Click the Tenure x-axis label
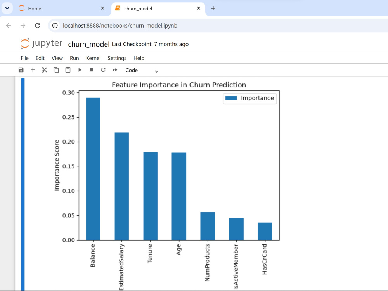 150,254
